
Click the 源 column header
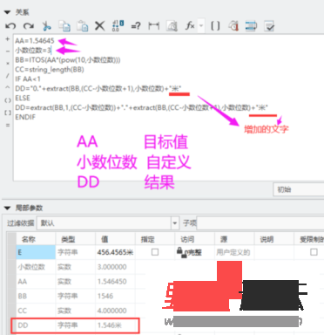pyautogui.click(x=234, y=239)
